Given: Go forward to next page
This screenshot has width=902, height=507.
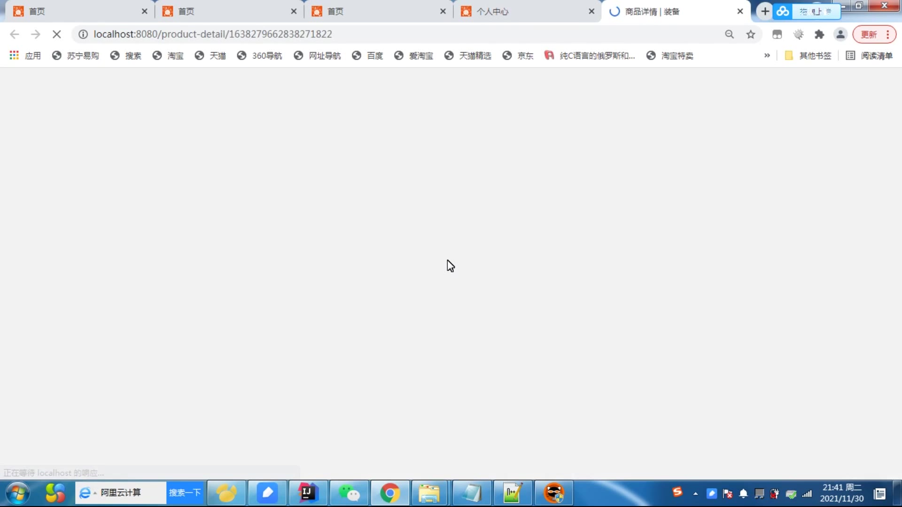Looking at the screenshot, I should point(36,34).
